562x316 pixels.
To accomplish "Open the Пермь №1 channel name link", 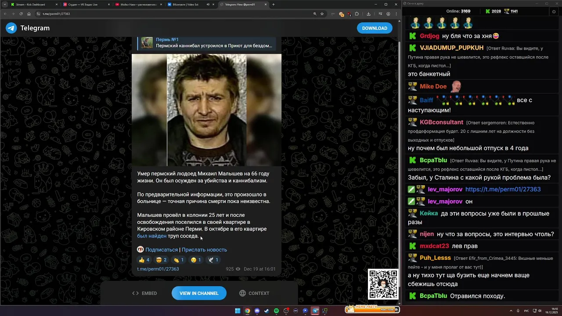I will coord(167,39).
